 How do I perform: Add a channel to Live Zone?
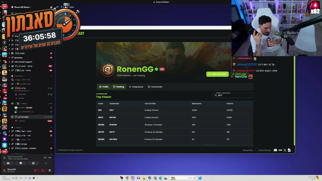click(x=51, y=76)
